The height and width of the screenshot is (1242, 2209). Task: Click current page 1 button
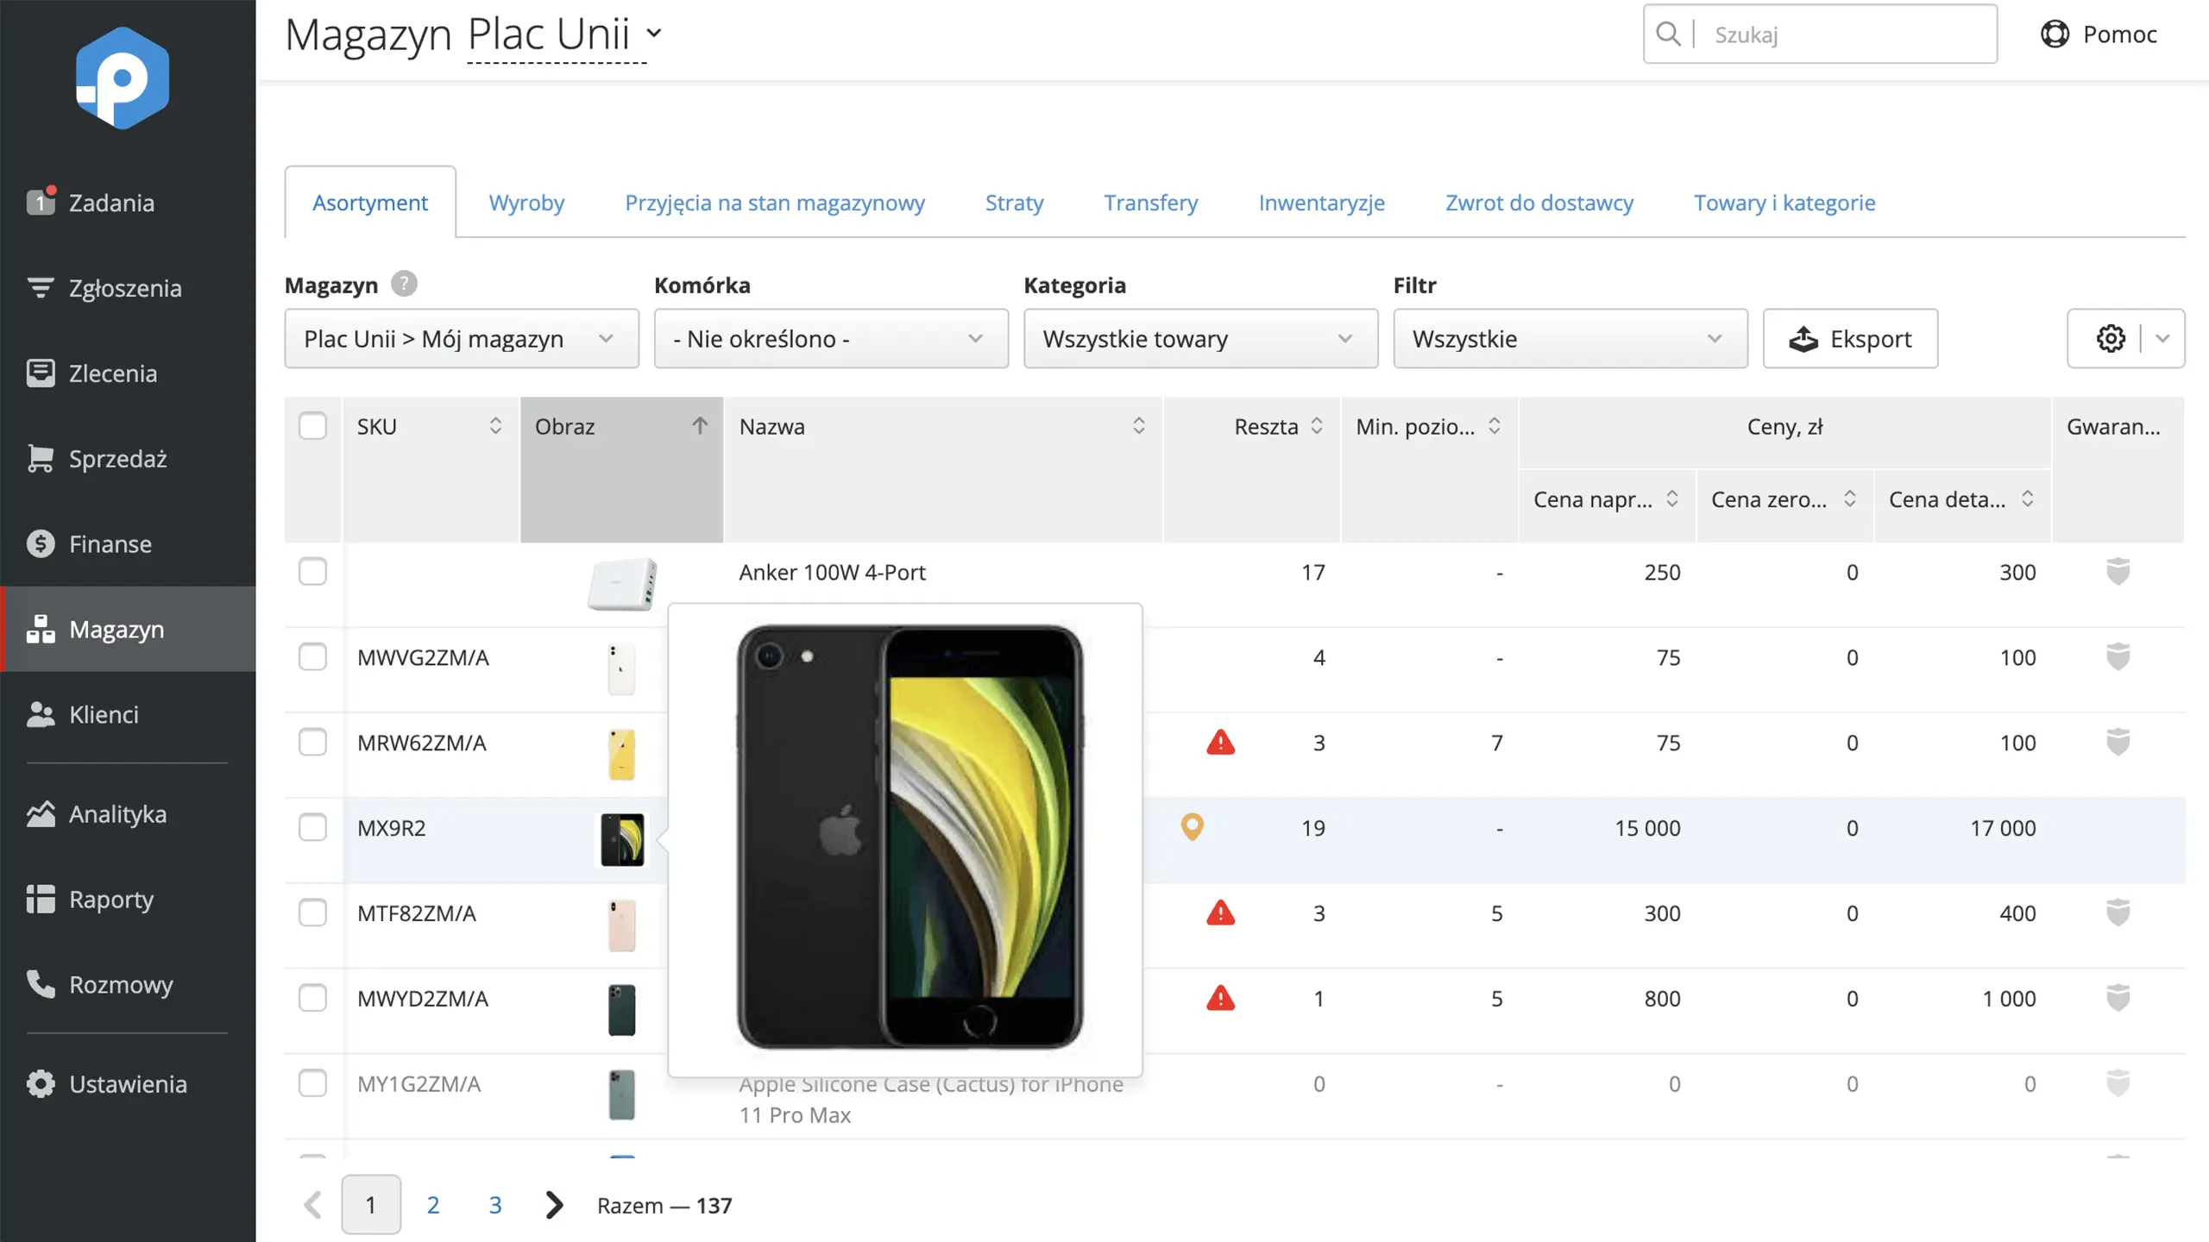pos(371,1204)
